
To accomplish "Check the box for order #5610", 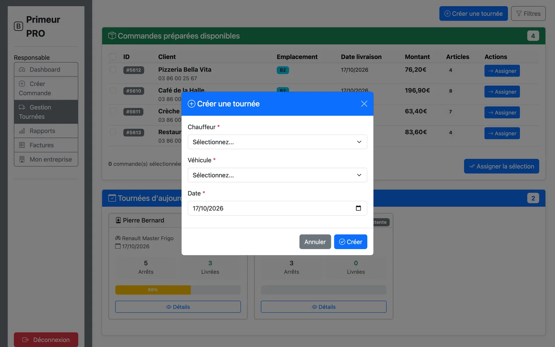I will click(113, 90).
